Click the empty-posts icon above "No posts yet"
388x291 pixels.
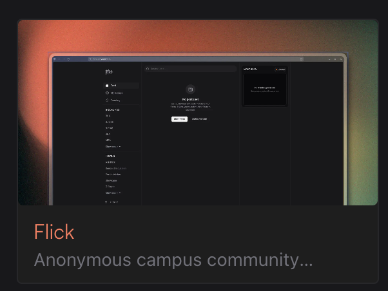[190, 89]
